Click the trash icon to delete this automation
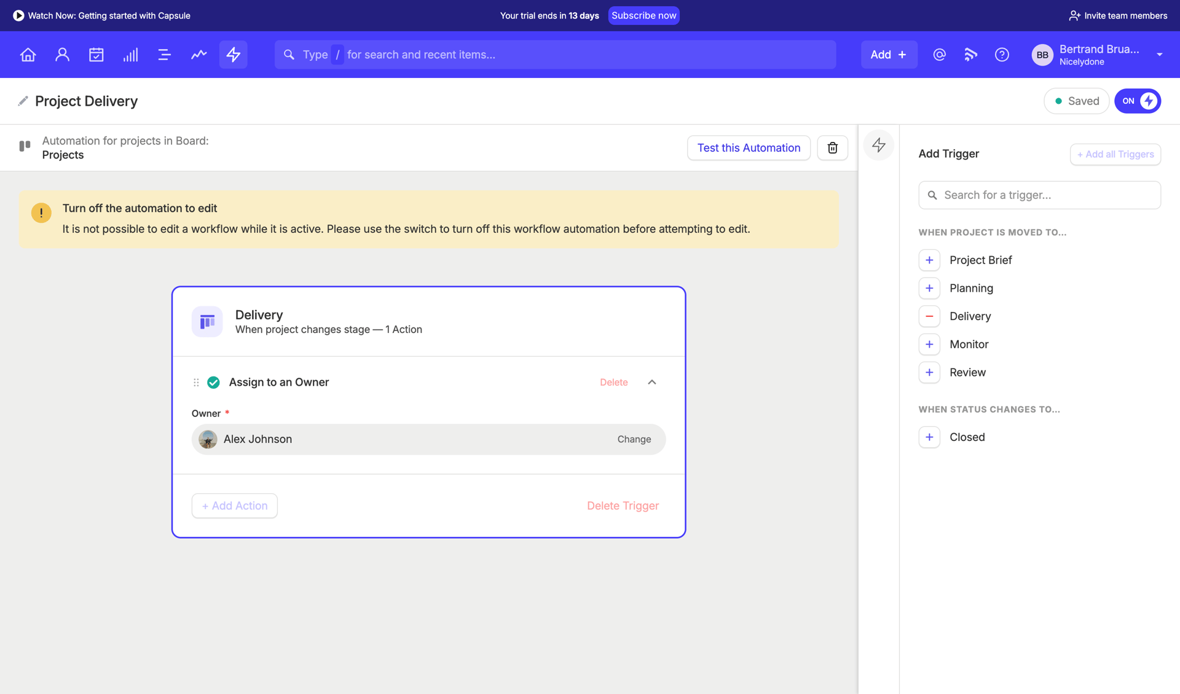 (x=832, y=147)
